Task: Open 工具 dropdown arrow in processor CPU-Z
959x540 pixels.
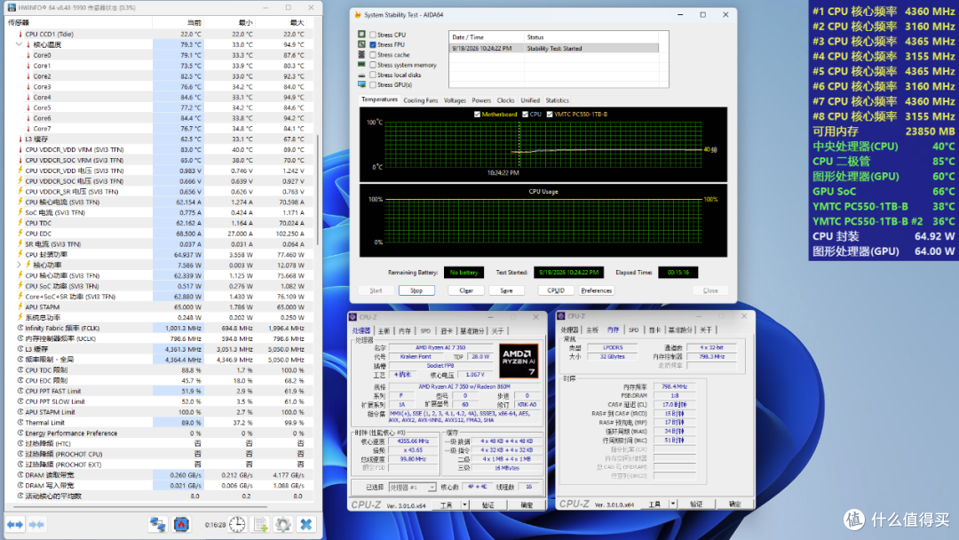Action: point(464,505)
